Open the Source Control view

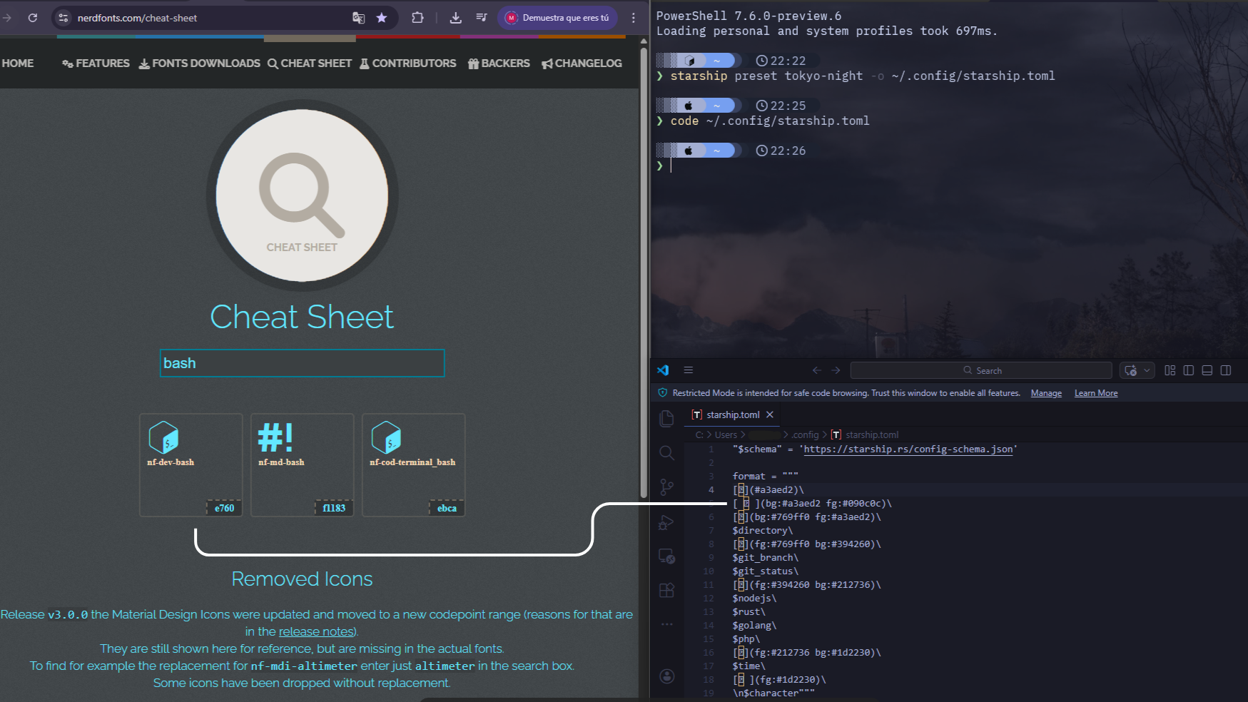[666, 487]
